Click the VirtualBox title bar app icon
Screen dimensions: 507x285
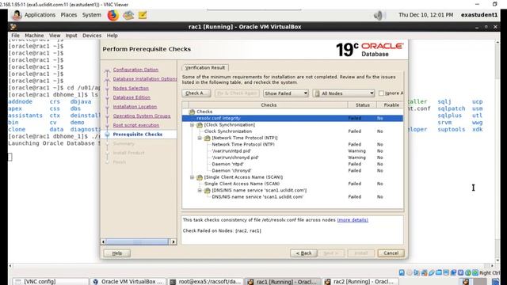(13, 27)
